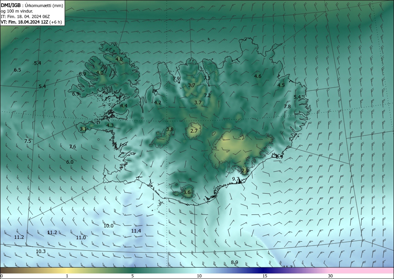
Task: Click the 7.8 value label
Action: (x=287, y=107)
